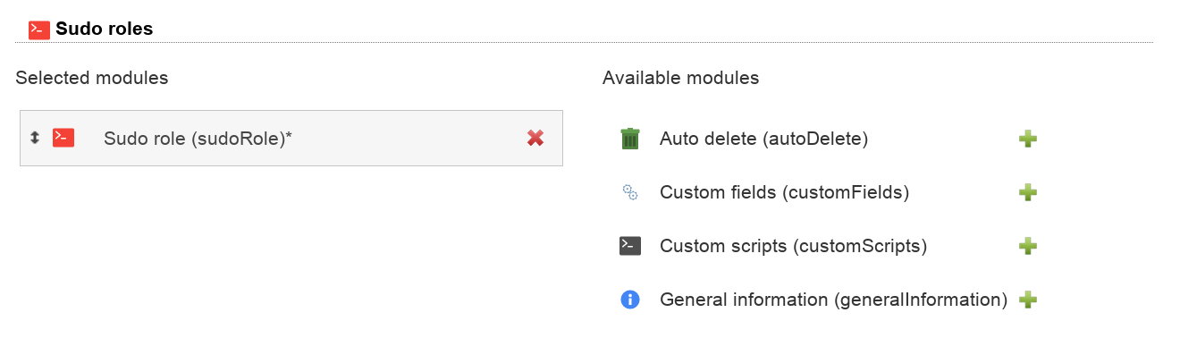
Task: Select the Custom fields (customFields) label
Action: tap(784, 192)
